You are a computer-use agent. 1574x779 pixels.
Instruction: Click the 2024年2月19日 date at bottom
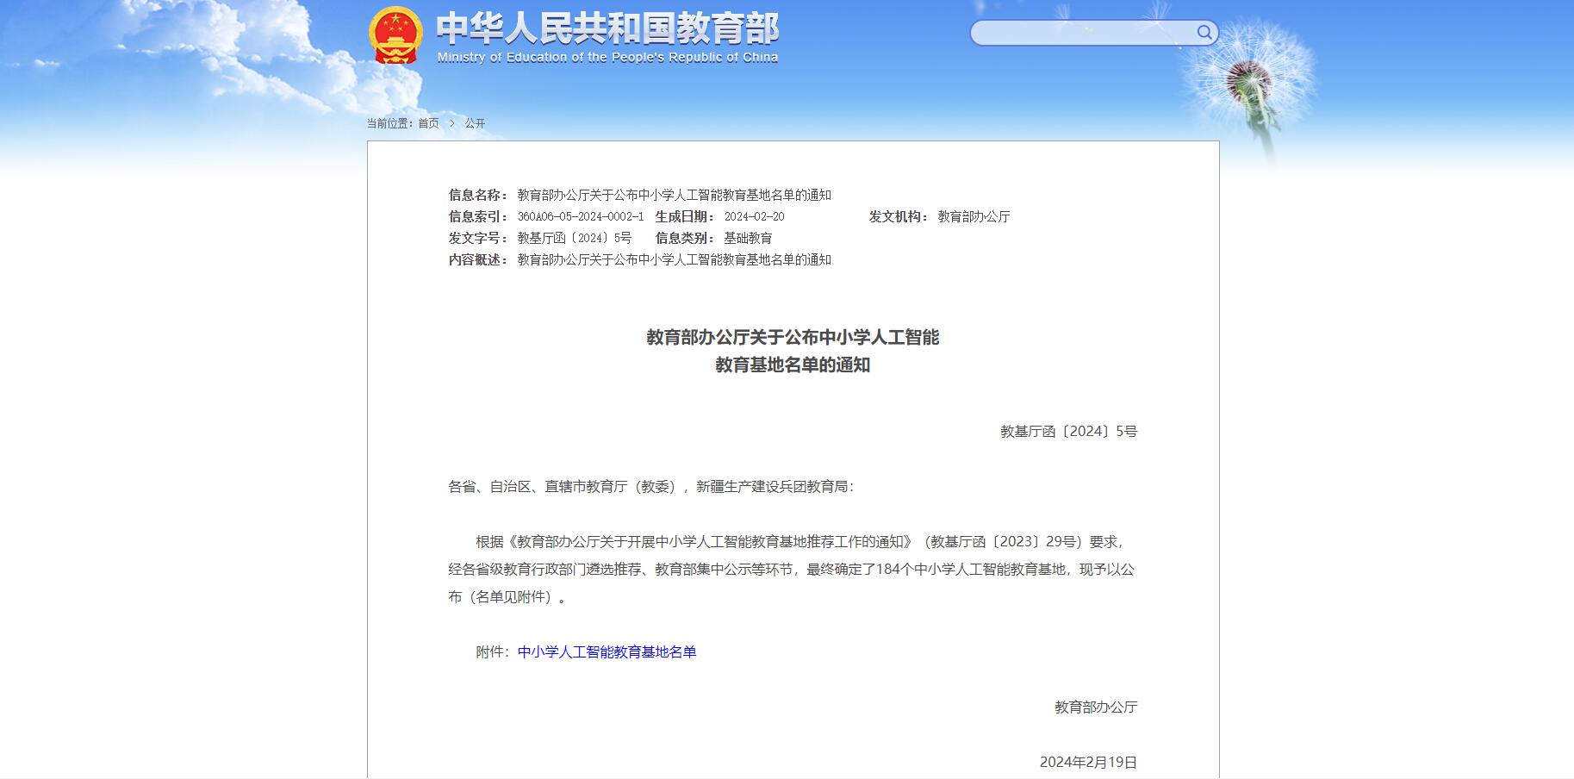[1088, 763]
